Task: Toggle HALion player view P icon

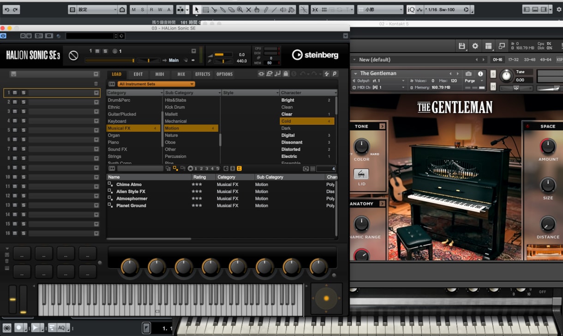Action: point(335,74)
